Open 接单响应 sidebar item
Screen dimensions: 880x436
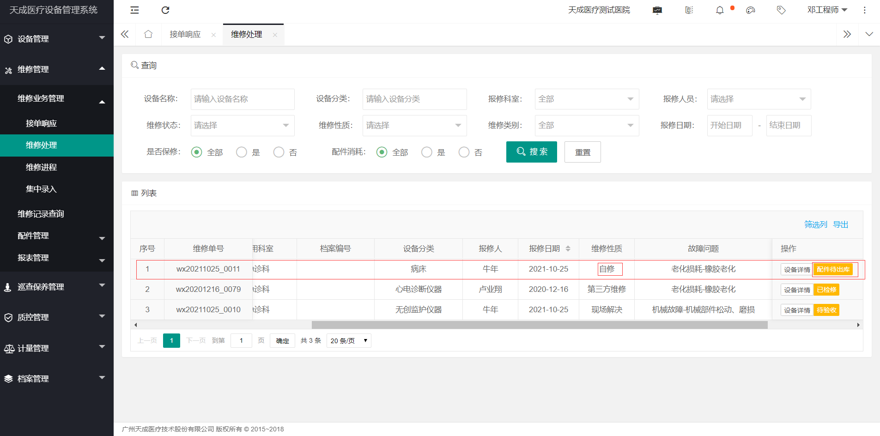(x=57, y=123)
